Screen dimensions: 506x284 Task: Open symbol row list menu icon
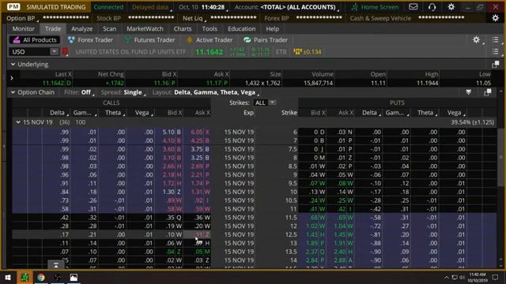pos(496,51)
